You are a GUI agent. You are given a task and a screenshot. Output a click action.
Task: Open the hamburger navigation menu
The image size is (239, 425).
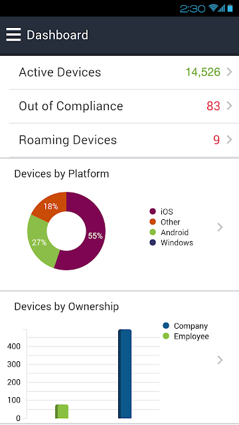[13, 35]
